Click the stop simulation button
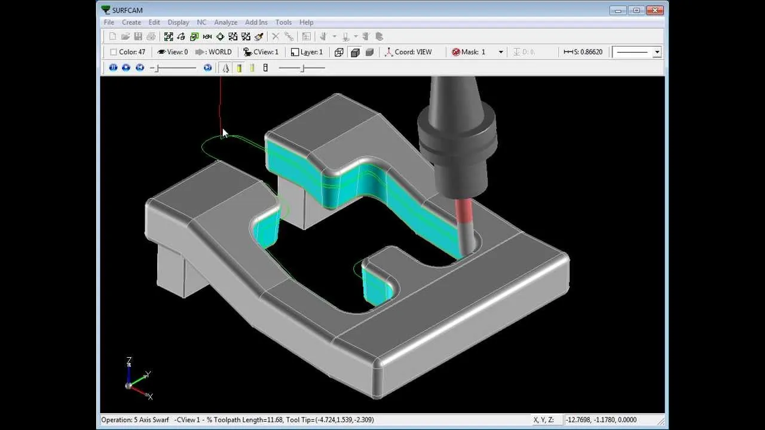The height and width of the screenshot is (430, 765). tap(126, 67)
